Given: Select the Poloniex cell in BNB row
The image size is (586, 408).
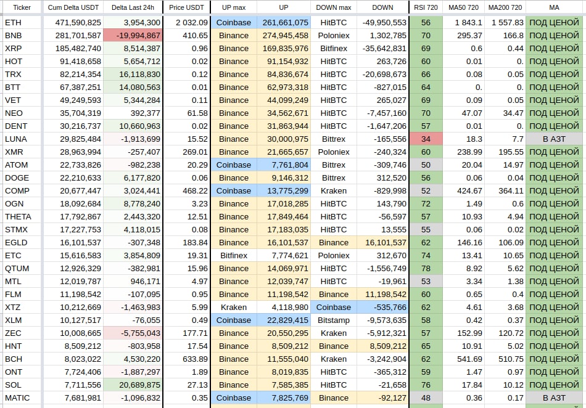Looking at the screenshot, I should click(x=333, y=36).
